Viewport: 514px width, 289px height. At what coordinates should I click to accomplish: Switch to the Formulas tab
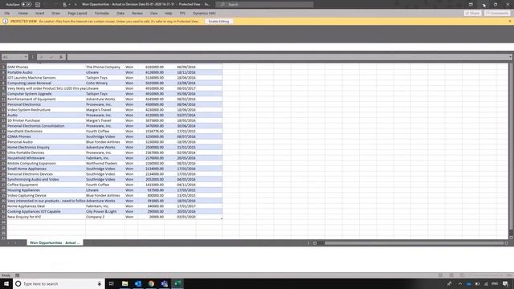point(102,13)
